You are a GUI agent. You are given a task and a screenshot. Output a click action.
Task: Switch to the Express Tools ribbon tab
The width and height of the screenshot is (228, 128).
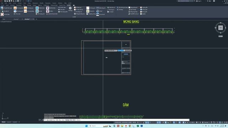(62, 5)
